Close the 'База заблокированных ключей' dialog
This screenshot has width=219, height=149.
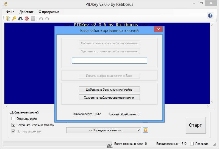[x=158, y=29]
